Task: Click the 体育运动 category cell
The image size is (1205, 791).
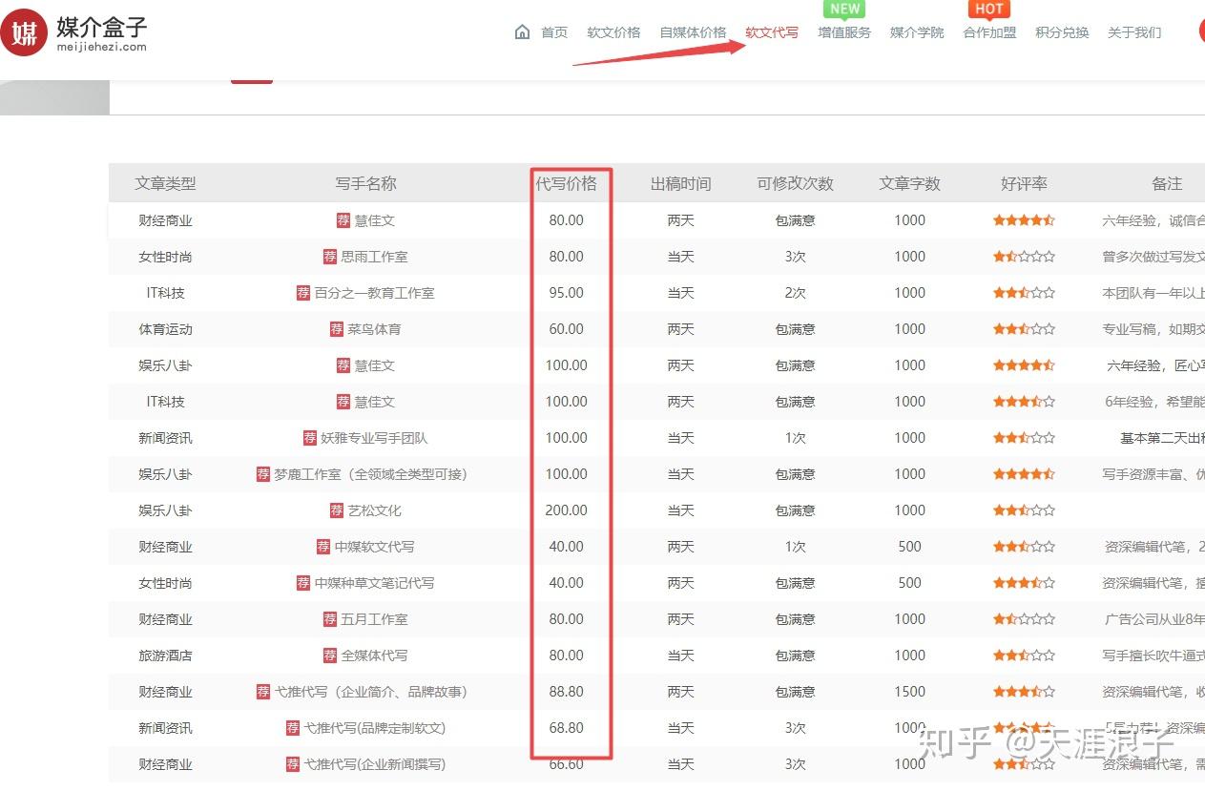Action: coord(165,329)
